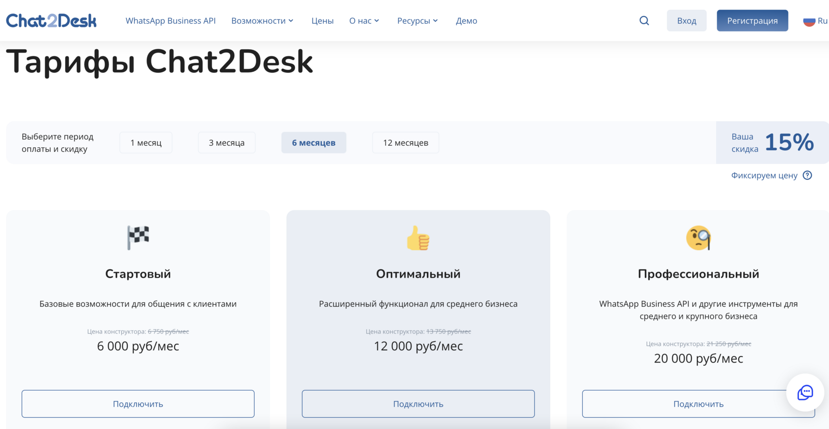Click the Вход login button
The height and width of the screenshot is (429, 829).
click(686, 21)
